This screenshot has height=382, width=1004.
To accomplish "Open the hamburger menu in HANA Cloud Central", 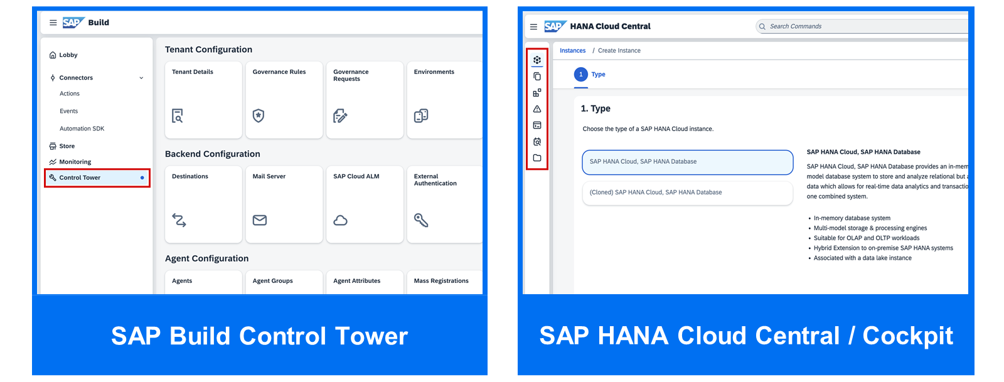I will [533, 27].
